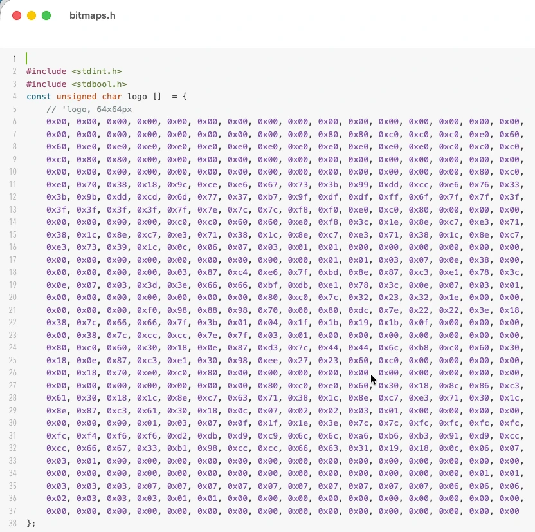Click line number 1 in the gutter
The width and height of the screenshot is (535, 532).
point(14,59)
